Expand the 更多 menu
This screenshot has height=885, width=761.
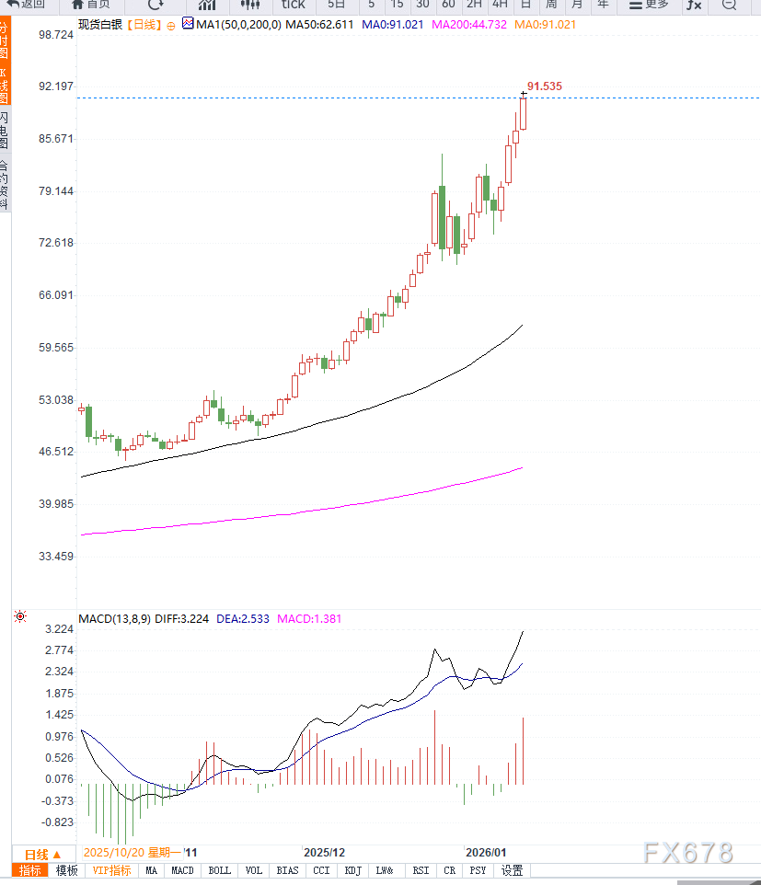click(650, 5)
